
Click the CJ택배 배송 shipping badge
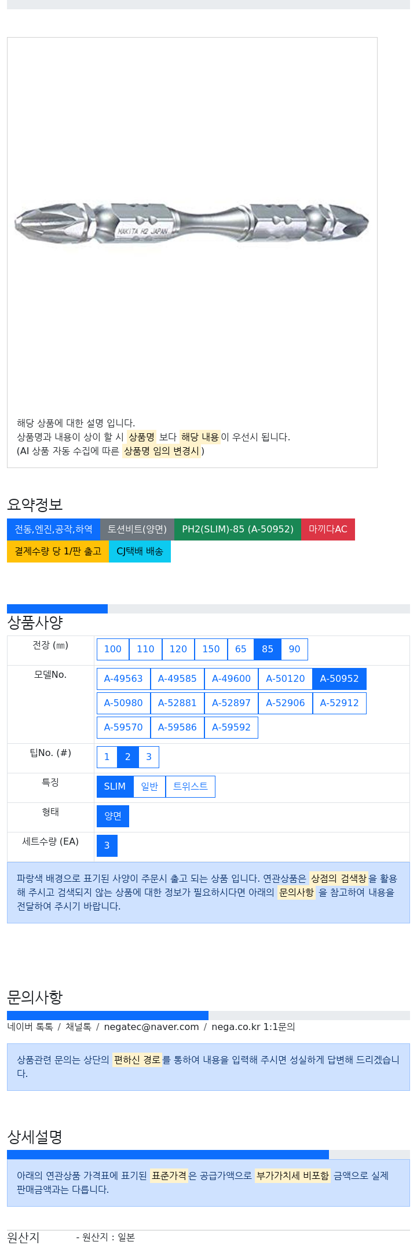(140, 552)
